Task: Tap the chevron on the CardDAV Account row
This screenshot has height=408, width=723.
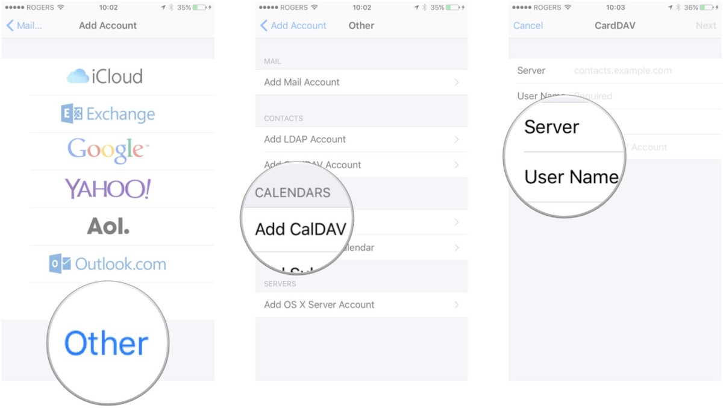Action: point(457,165)
